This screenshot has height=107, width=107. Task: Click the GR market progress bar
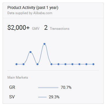click(x=48, y=88)
